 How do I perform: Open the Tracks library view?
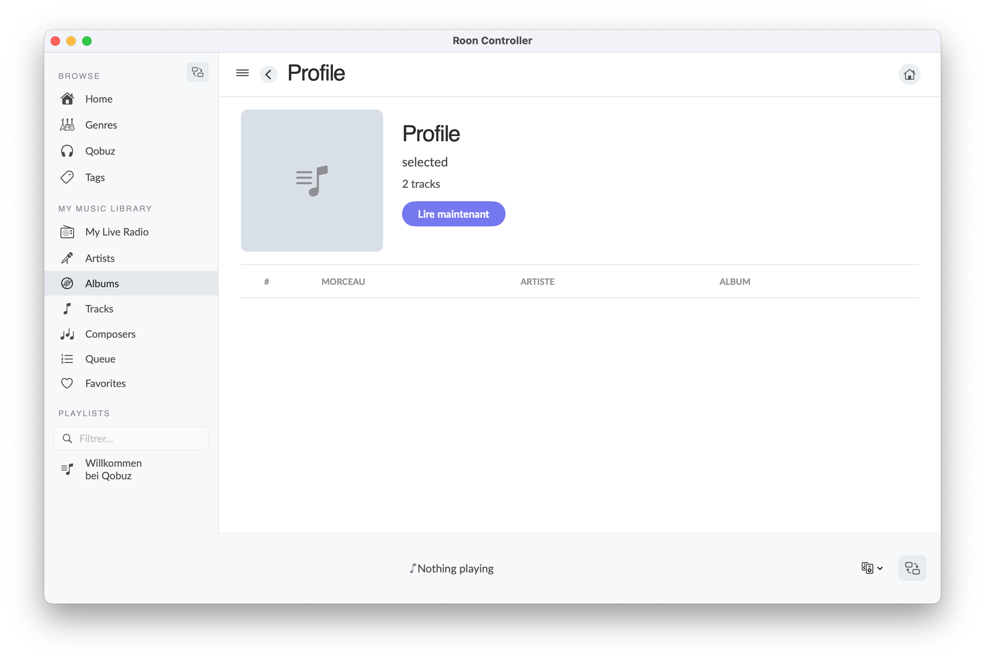pos(99,309)
